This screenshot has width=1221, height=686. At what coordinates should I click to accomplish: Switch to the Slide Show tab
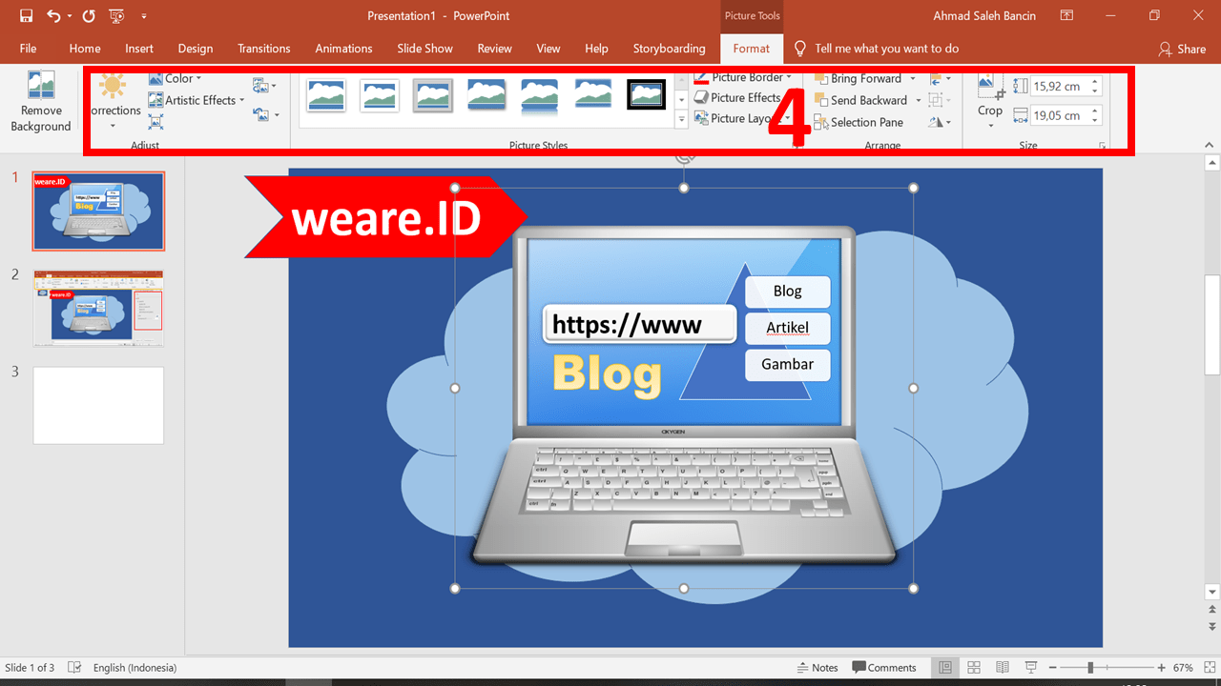pos(425,49)
